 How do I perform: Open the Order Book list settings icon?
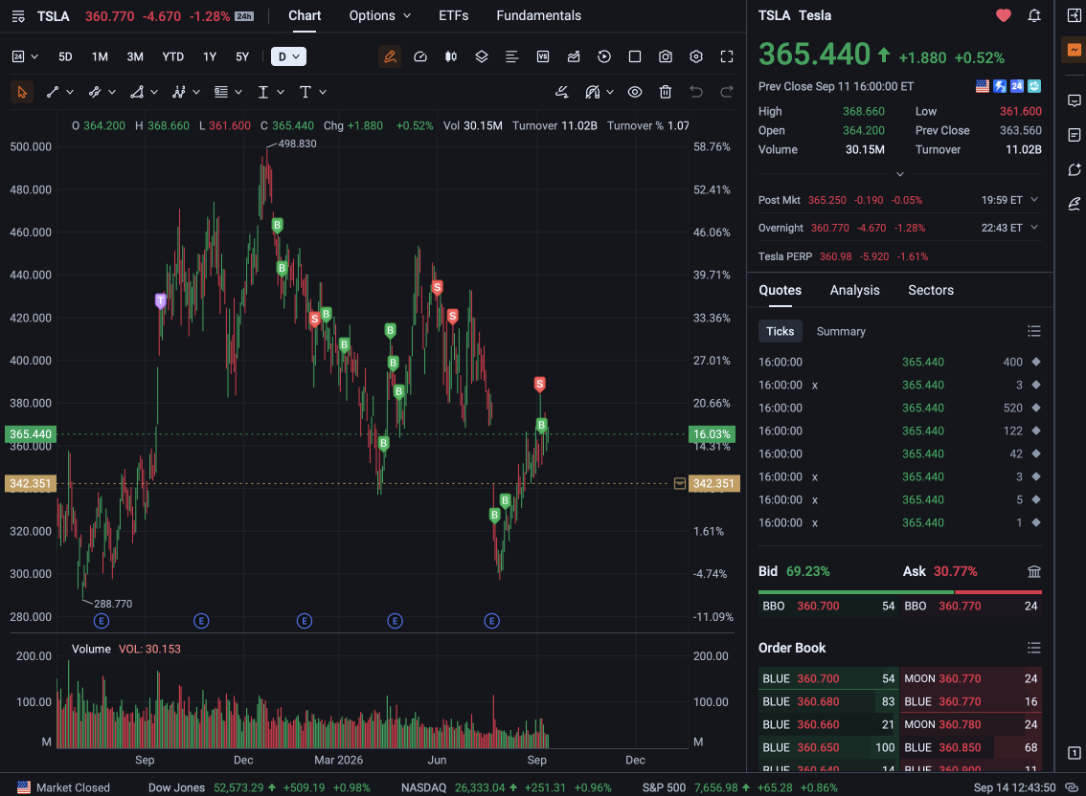coord(1034,648)
